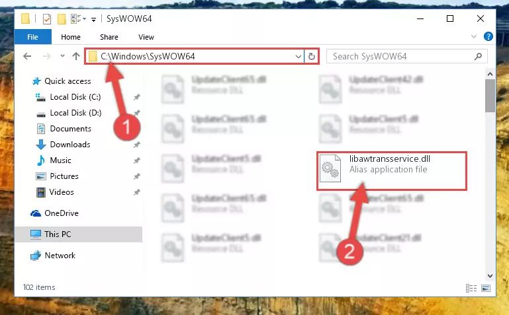Open the recent locations dropdown arrow
The width and height of the screenshot is (509, 315).
[62, 56]
